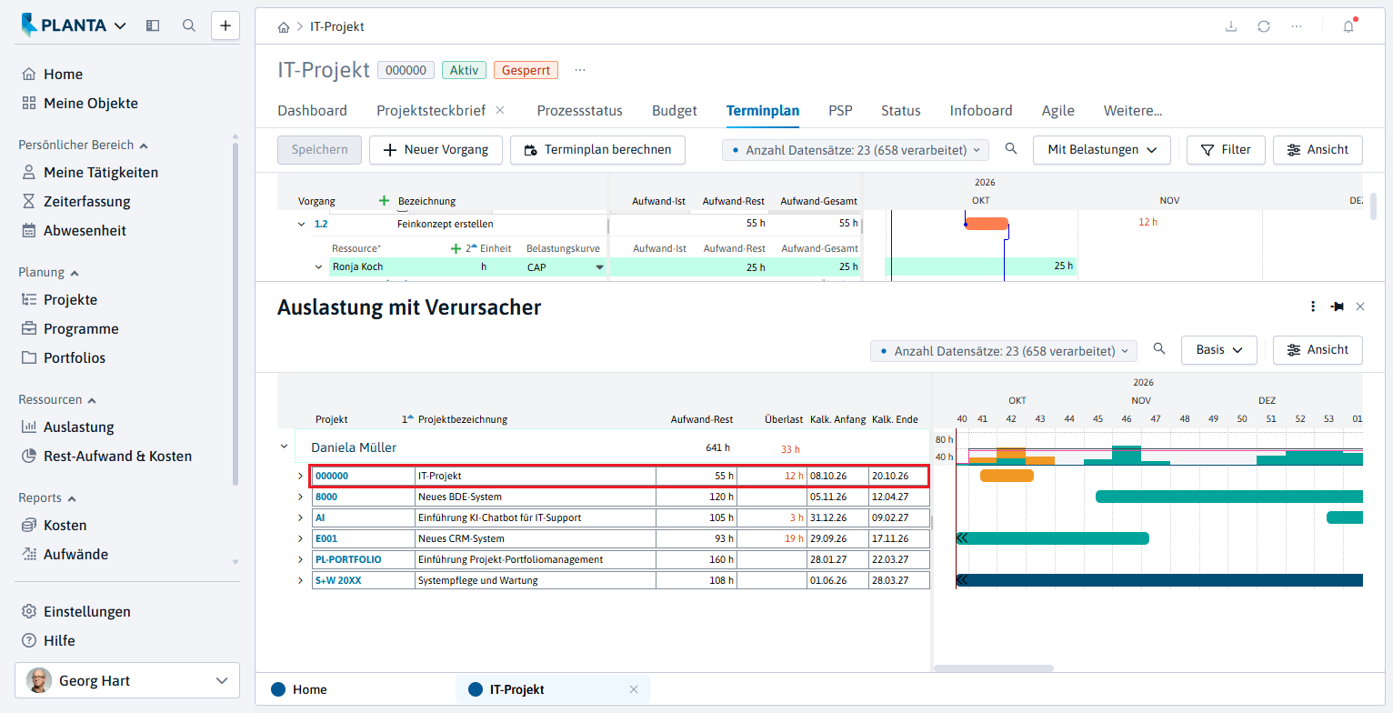Open project link PL-PORTFOLIO

(348, 559)
